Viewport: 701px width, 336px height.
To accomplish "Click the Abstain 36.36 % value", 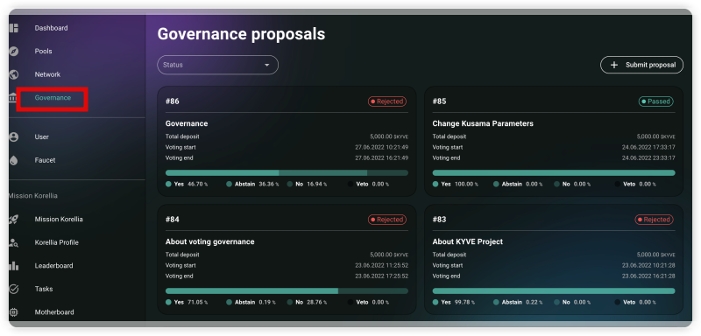I will (269, 185).
